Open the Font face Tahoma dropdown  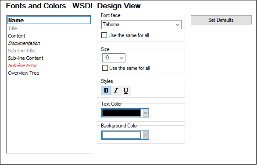click(141, 24)
